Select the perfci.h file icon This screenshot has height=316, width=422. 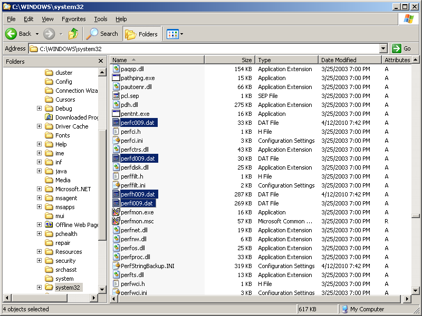pos(116,132)
